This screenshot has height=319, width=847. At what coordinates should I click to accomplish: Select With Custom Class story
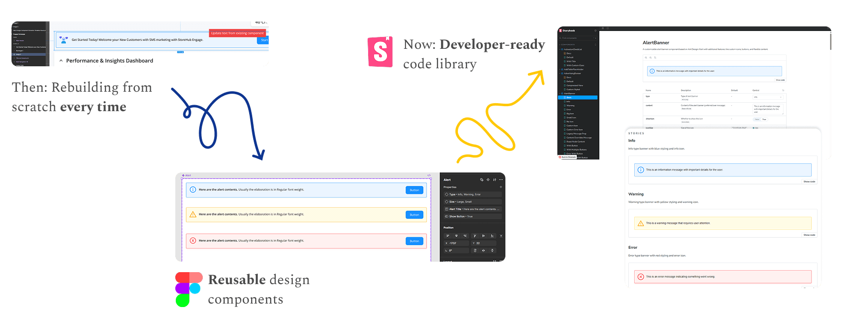tap(575, 65)
